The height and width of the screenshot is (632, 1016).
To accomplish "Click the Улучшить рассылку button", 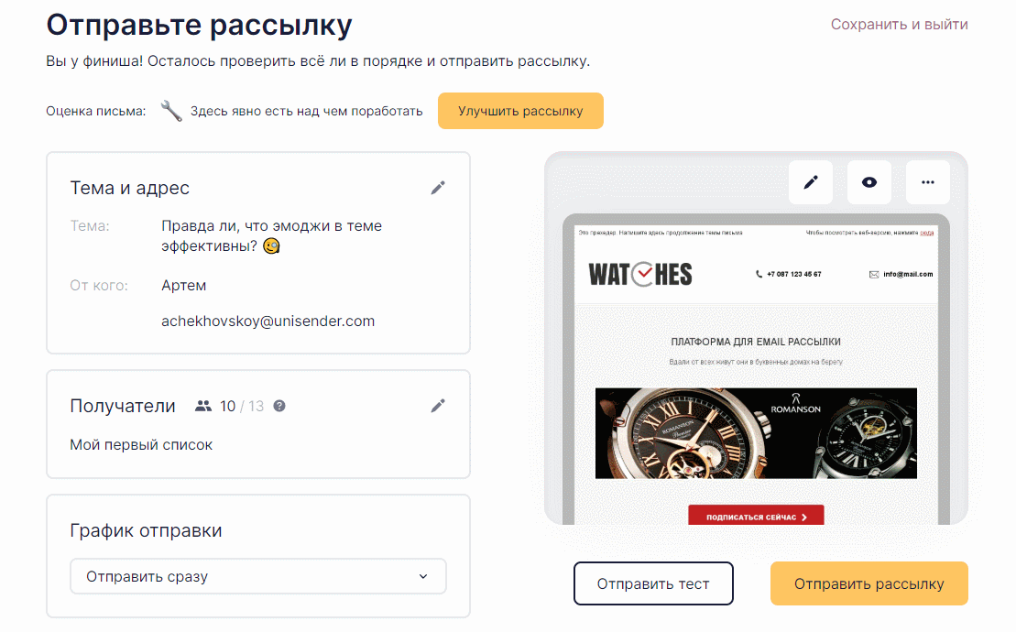I will tap(520, 111).
